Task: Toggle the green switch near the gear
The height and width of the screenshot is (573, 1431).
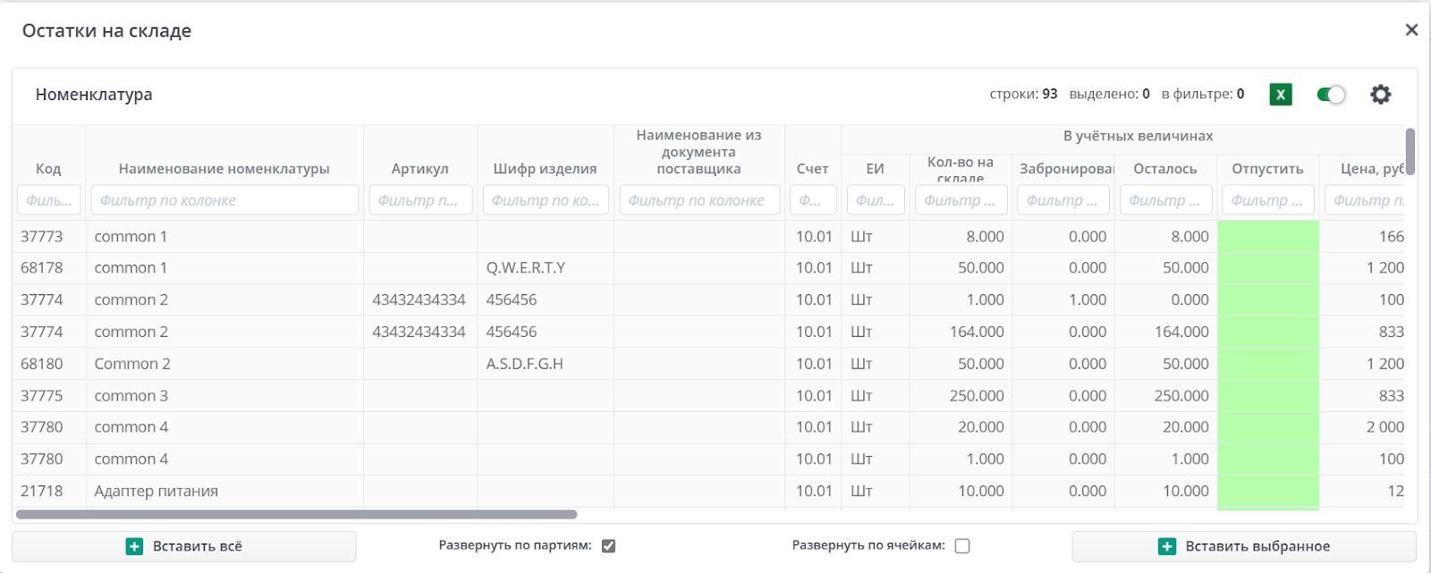Action: [x=1331, y=94]
